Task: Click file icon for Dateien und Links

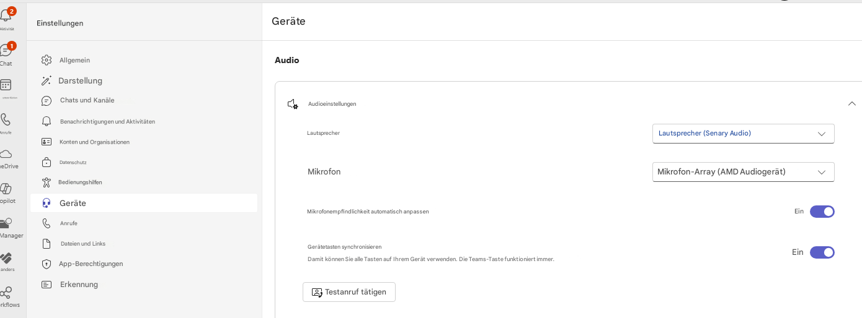Action: (x=47, y=244)
